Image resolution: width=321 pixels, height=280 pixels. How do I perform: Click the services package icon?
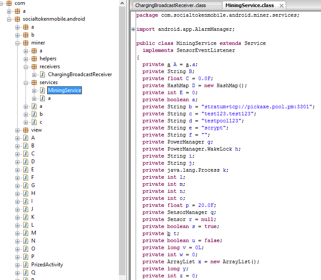(x=34, y=82)
